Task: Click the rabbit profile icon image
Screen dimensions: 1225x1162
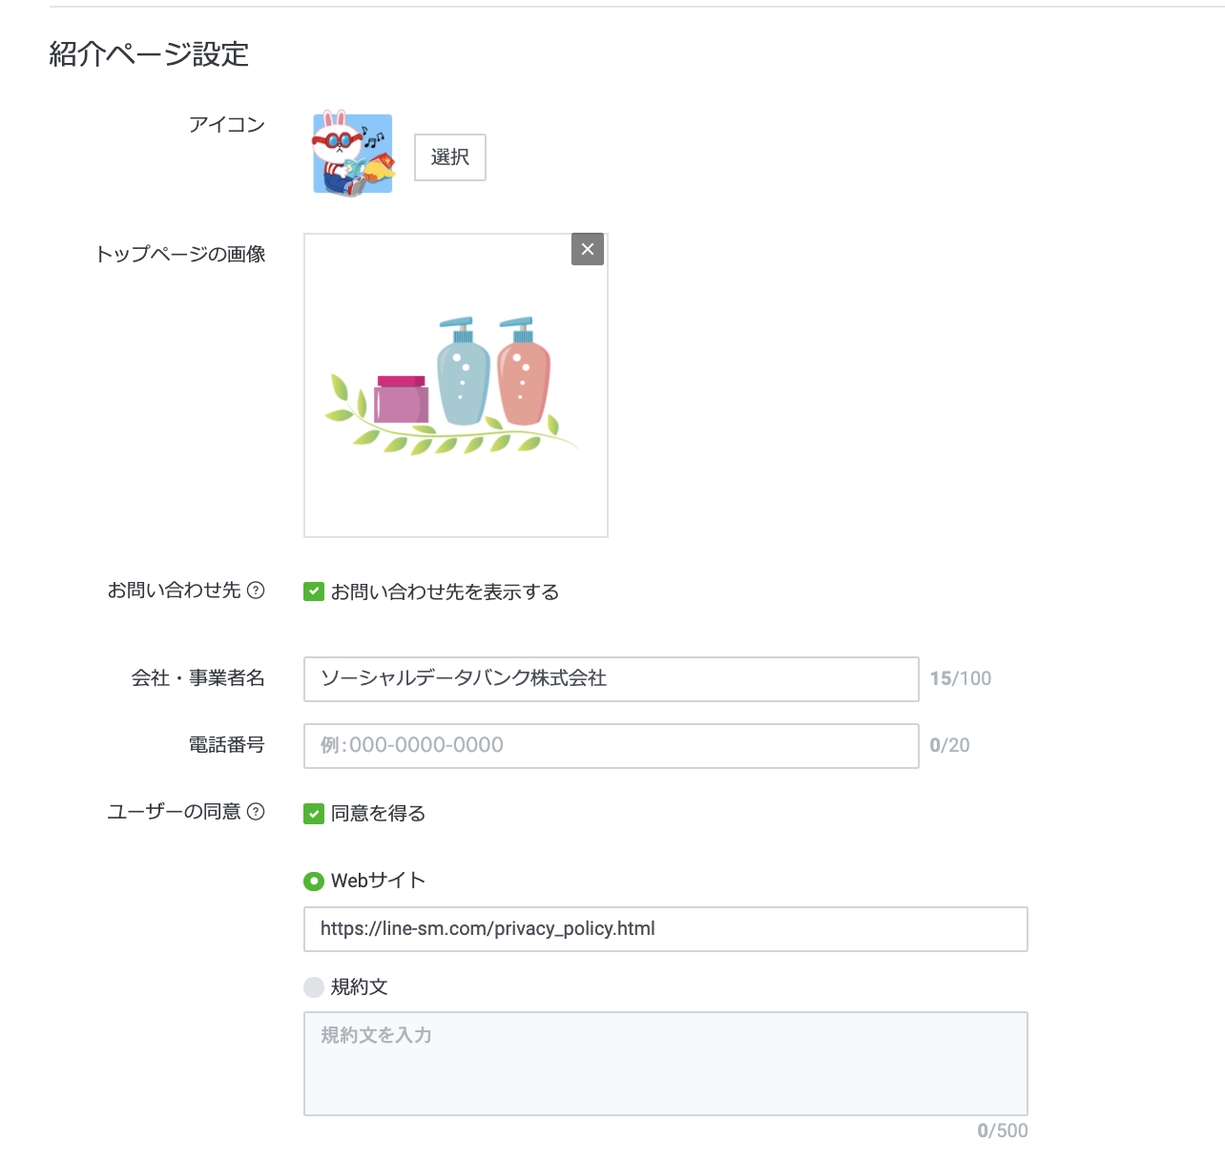Action: coord(353,154)
